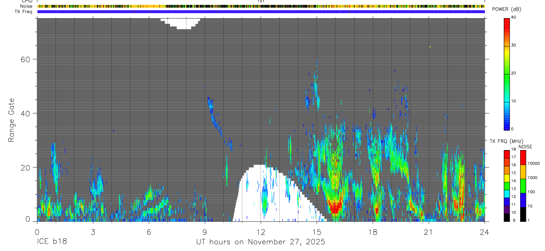
Task: Click the blue TX Freq strip above the plot
Action: tap(261, 12)
